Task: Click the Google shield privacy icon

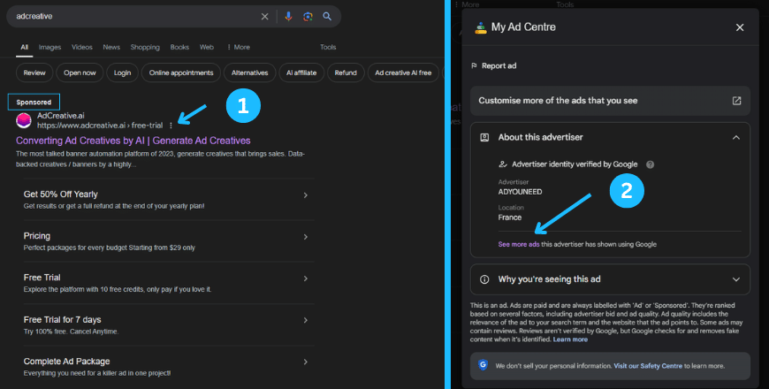Action: coord(483,365)
